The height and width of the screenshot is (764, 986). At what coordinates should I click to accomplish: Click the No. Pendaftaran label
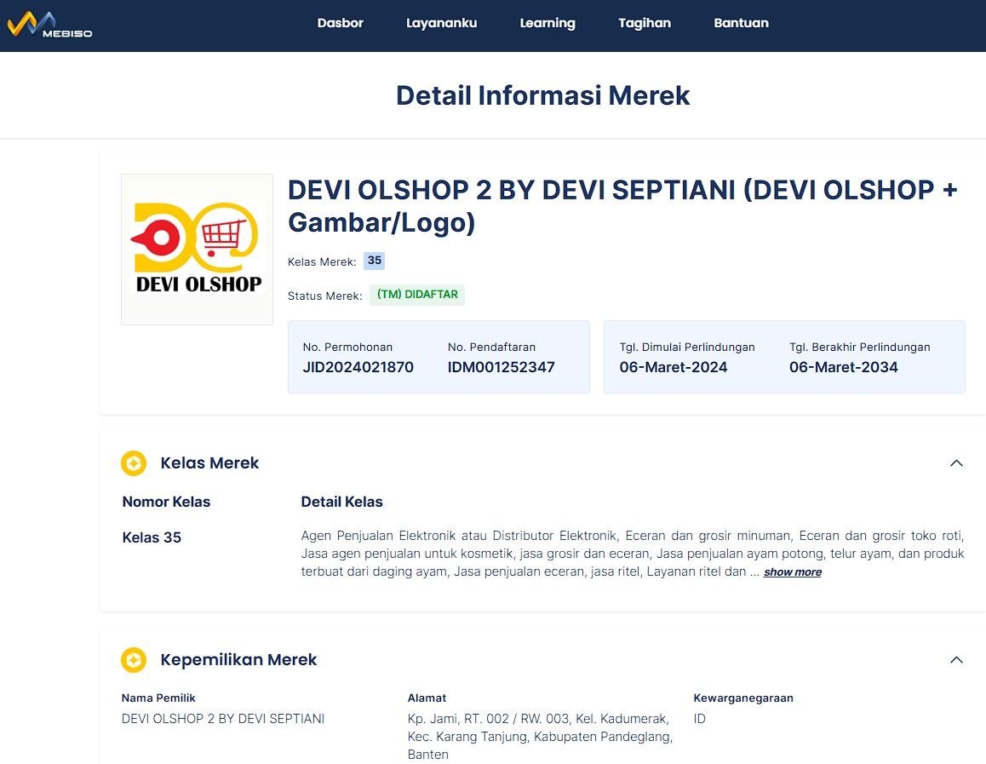pos(492,348)
